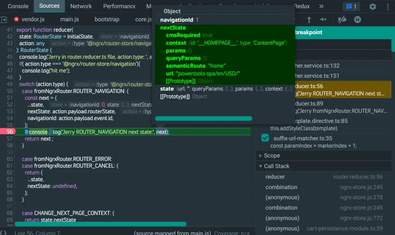
Task: Click the pretty-print braces icon
Action: pos(4,232)
